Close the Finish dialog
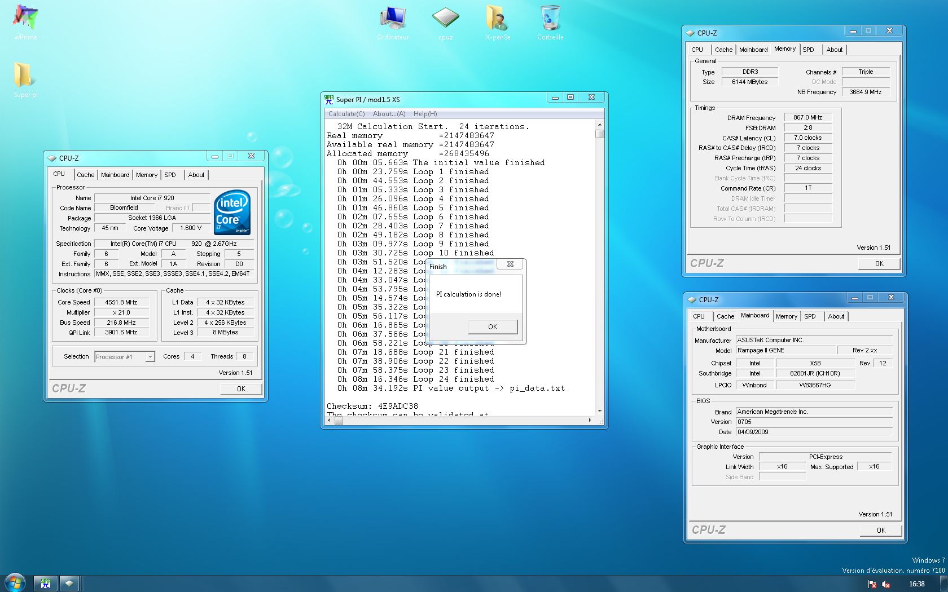This screenshot has height=592, width=948. coord(510,264)
